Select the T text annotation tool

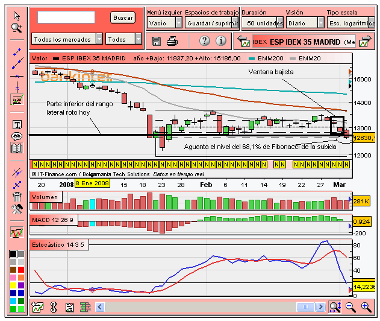[x=17, y=125]
